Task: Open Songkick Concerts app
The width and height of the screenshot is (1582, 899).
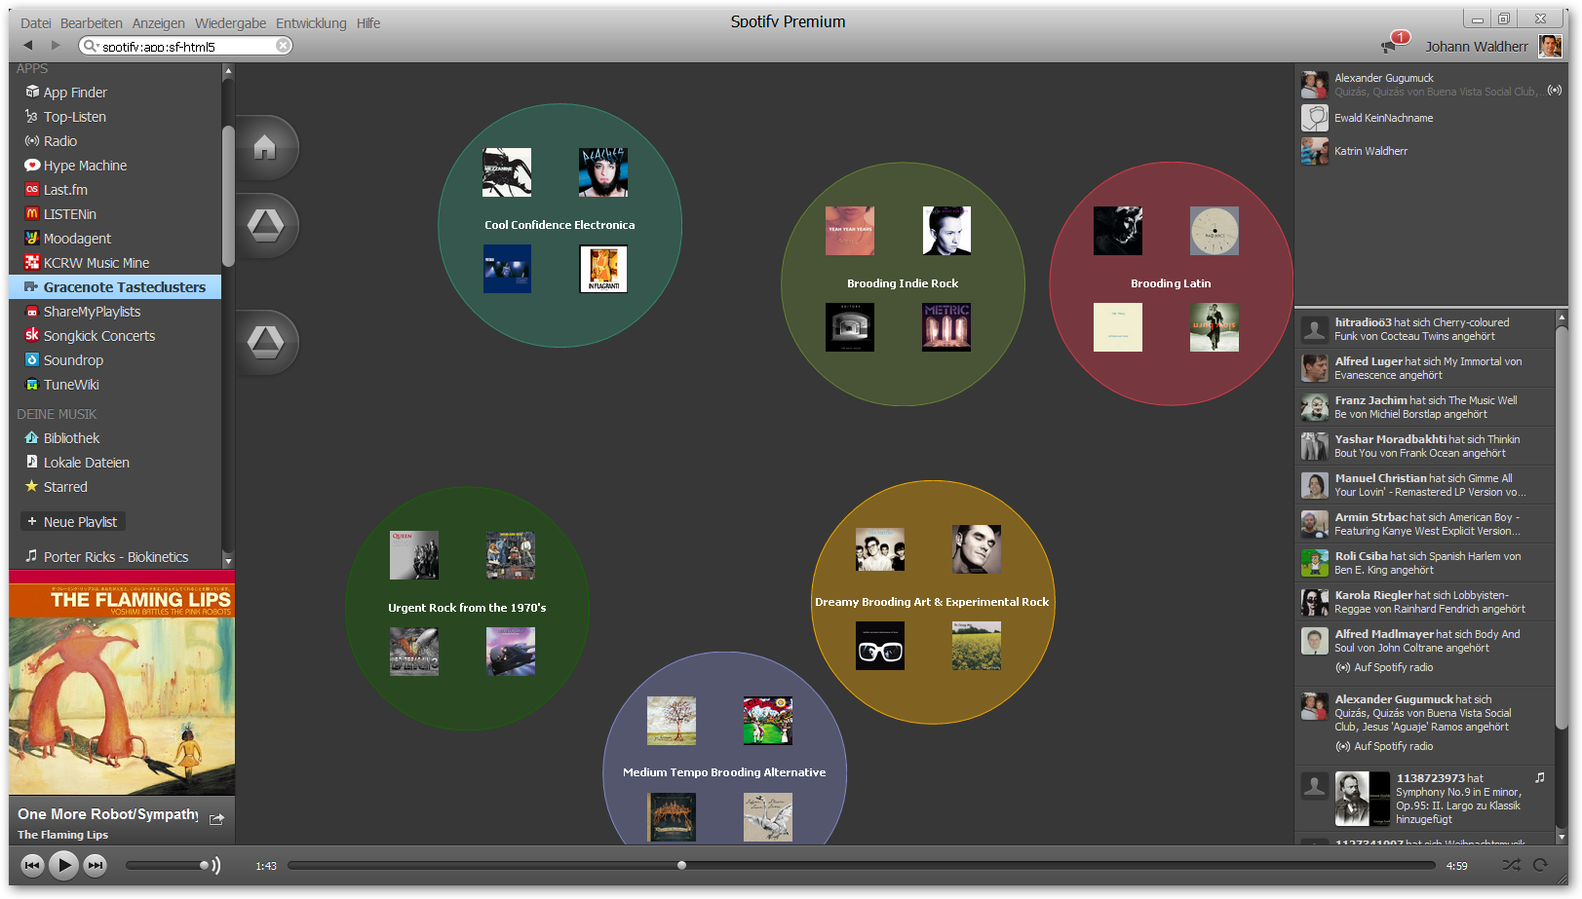Action: tap(115, 336)
